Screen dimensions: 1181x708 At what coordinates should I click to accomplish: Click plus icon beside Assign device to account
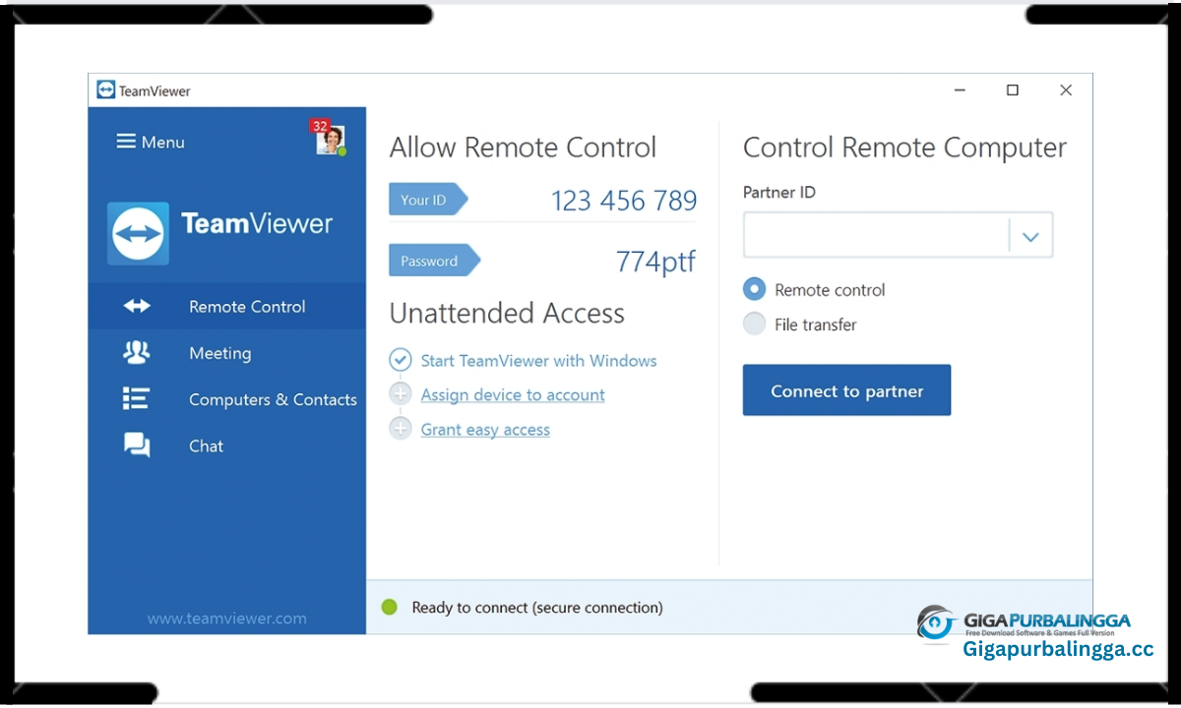click(400, 394)
